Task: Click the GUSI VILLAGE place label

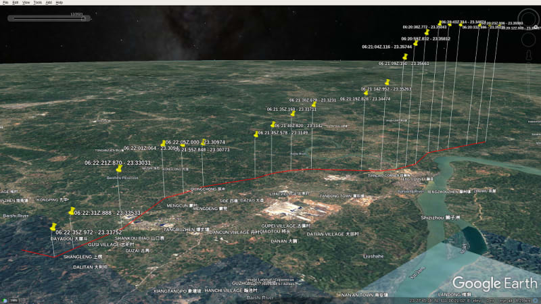Action: pyautogui.click(x=111, y=245)
